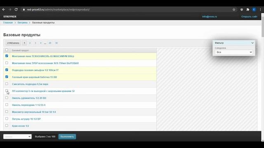Toggle the select-all checkbox in header

click(x=7, y=50)
